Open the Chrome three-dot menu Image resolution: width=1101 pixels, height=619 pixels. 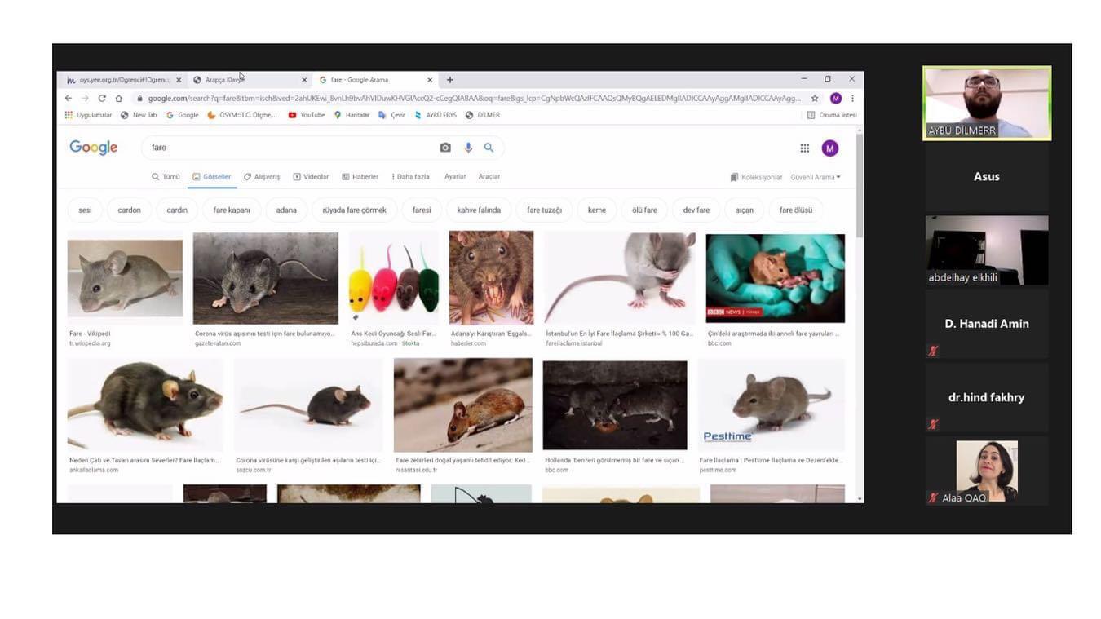pos(852,99)
